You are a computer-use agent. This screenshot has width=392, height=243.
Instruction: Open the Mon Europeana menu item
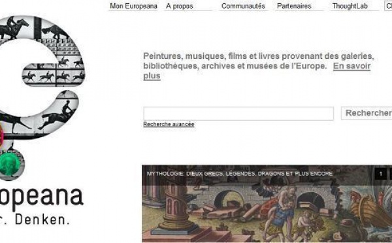[x=133, y=6]
